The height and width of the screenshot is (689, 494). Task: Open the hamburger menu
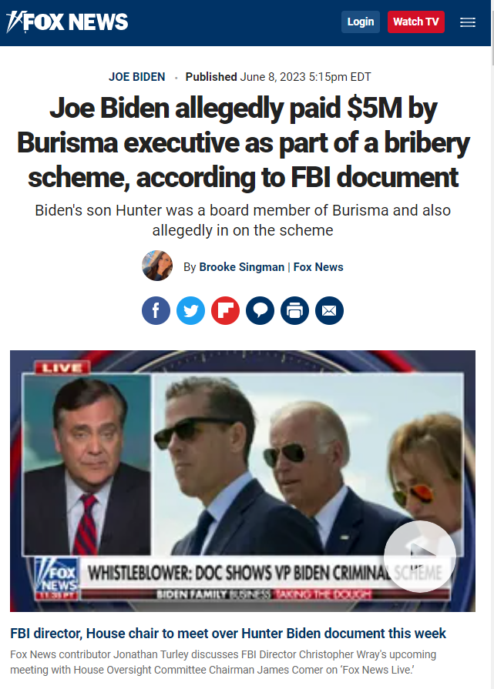click(468, 22)
